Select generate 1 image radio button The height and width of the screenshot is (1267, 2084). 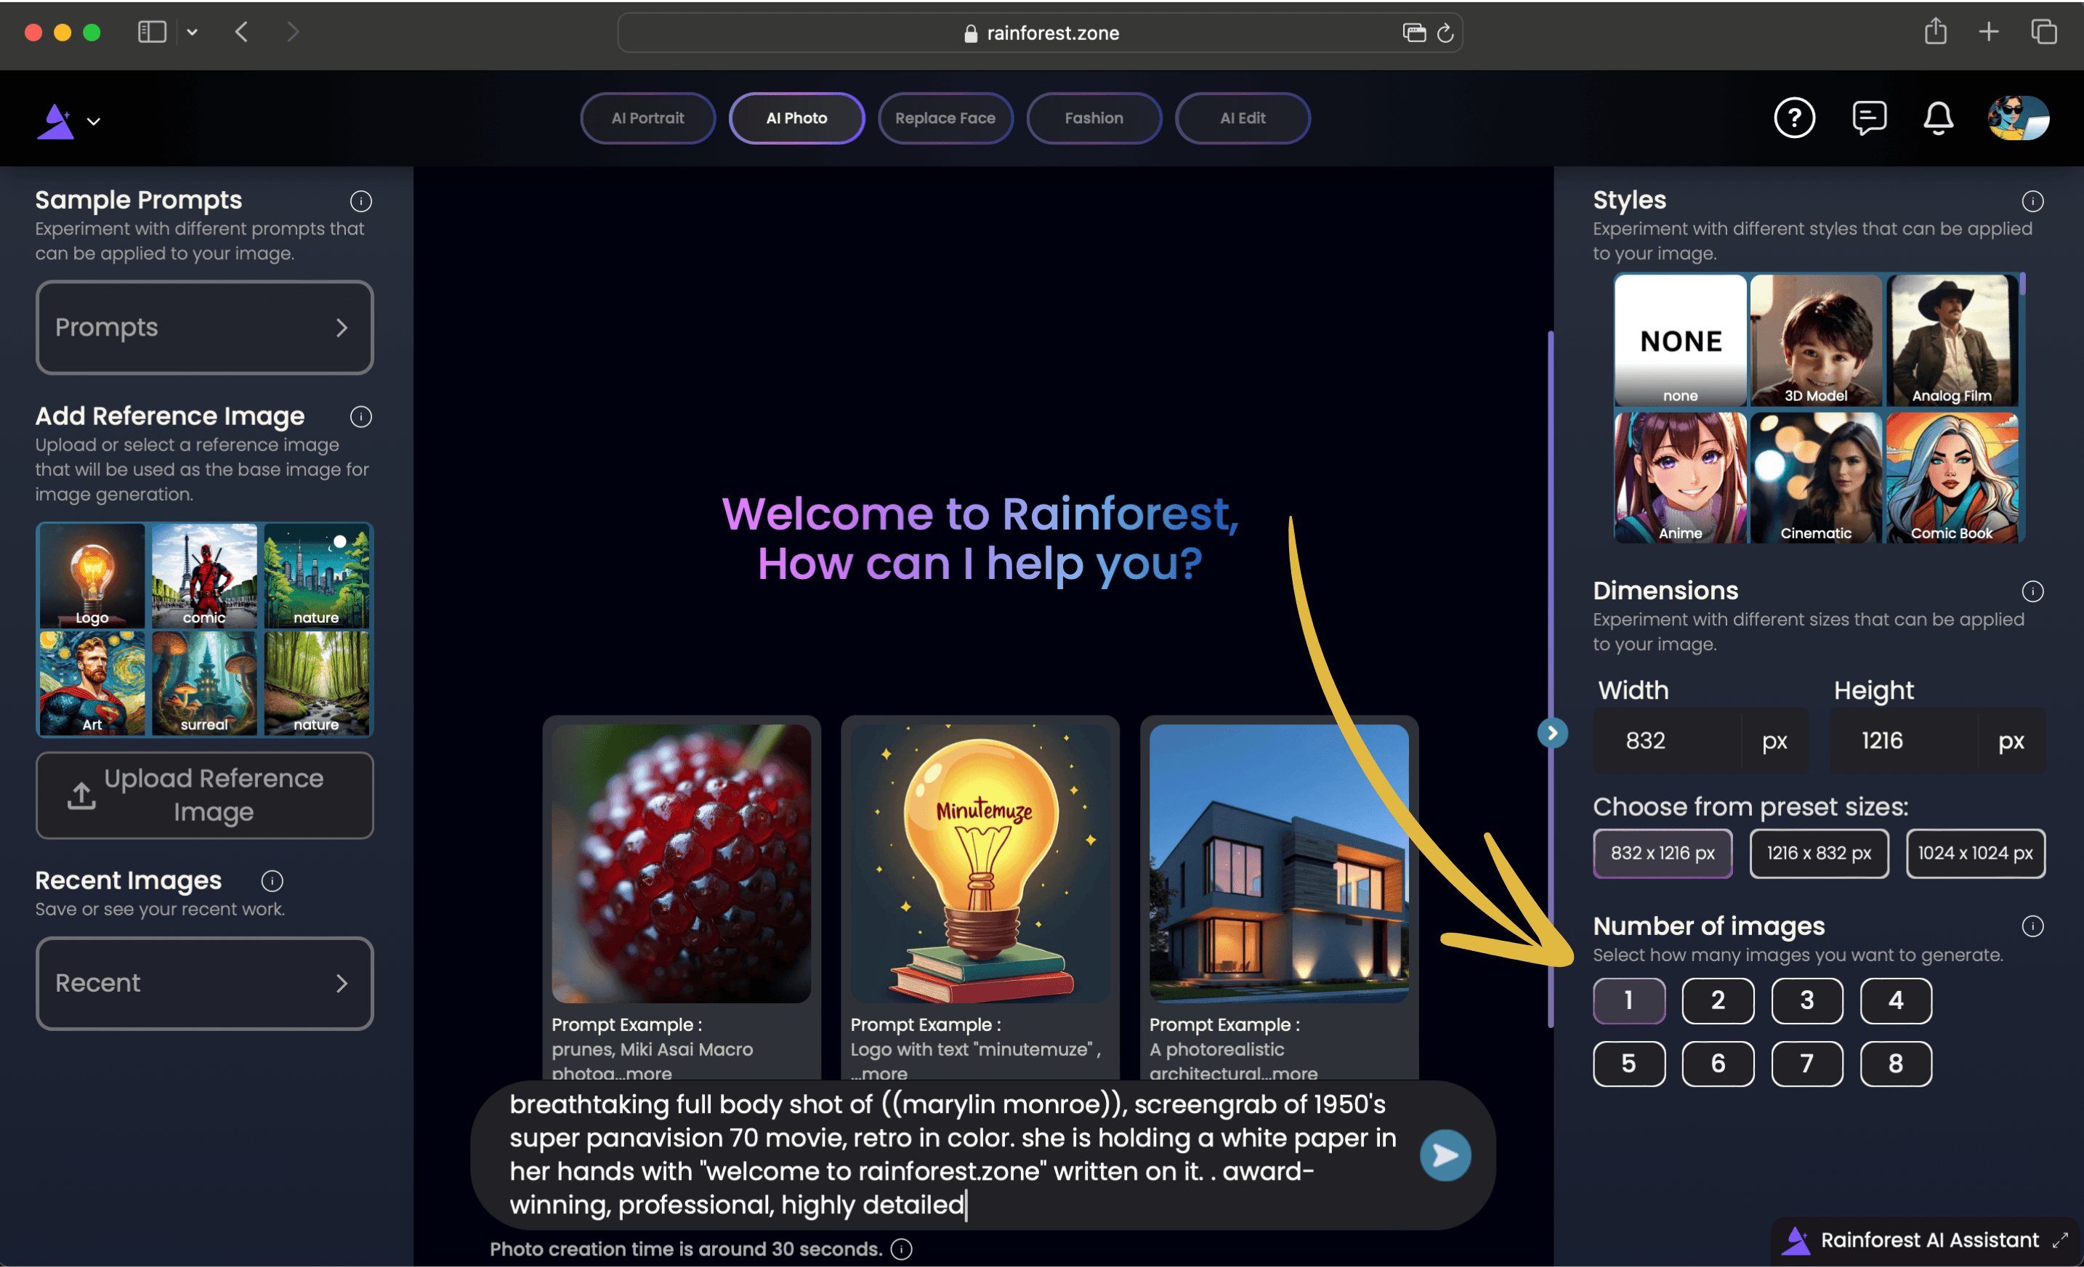1628,999
